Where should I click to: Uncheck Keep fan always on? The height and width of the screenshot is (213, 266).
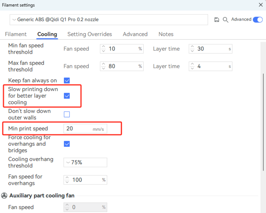tap(67, 80)
